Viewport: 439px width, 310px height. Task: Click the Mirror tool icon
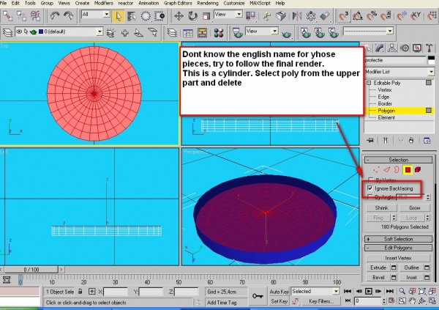(296, 16)
